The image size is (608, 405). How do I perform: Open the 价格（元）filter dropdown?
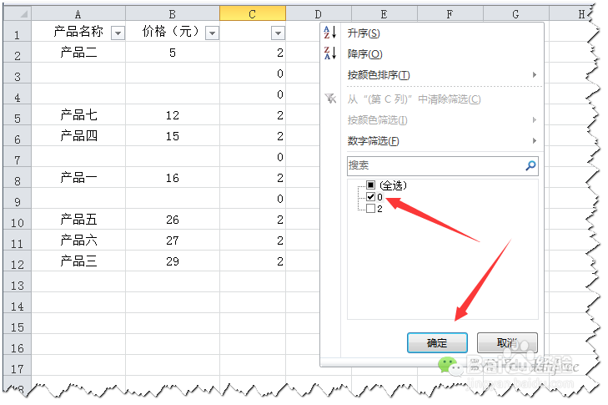click(212, 33)
